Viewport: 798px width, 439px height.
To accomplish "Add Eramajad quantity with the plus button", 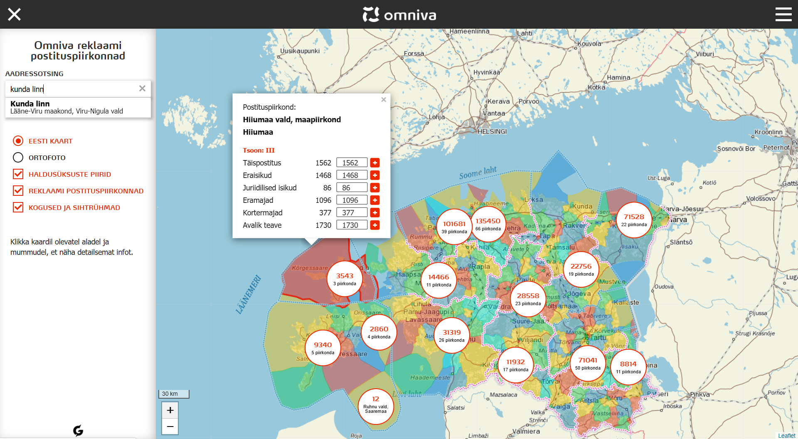I will [375, 200].
